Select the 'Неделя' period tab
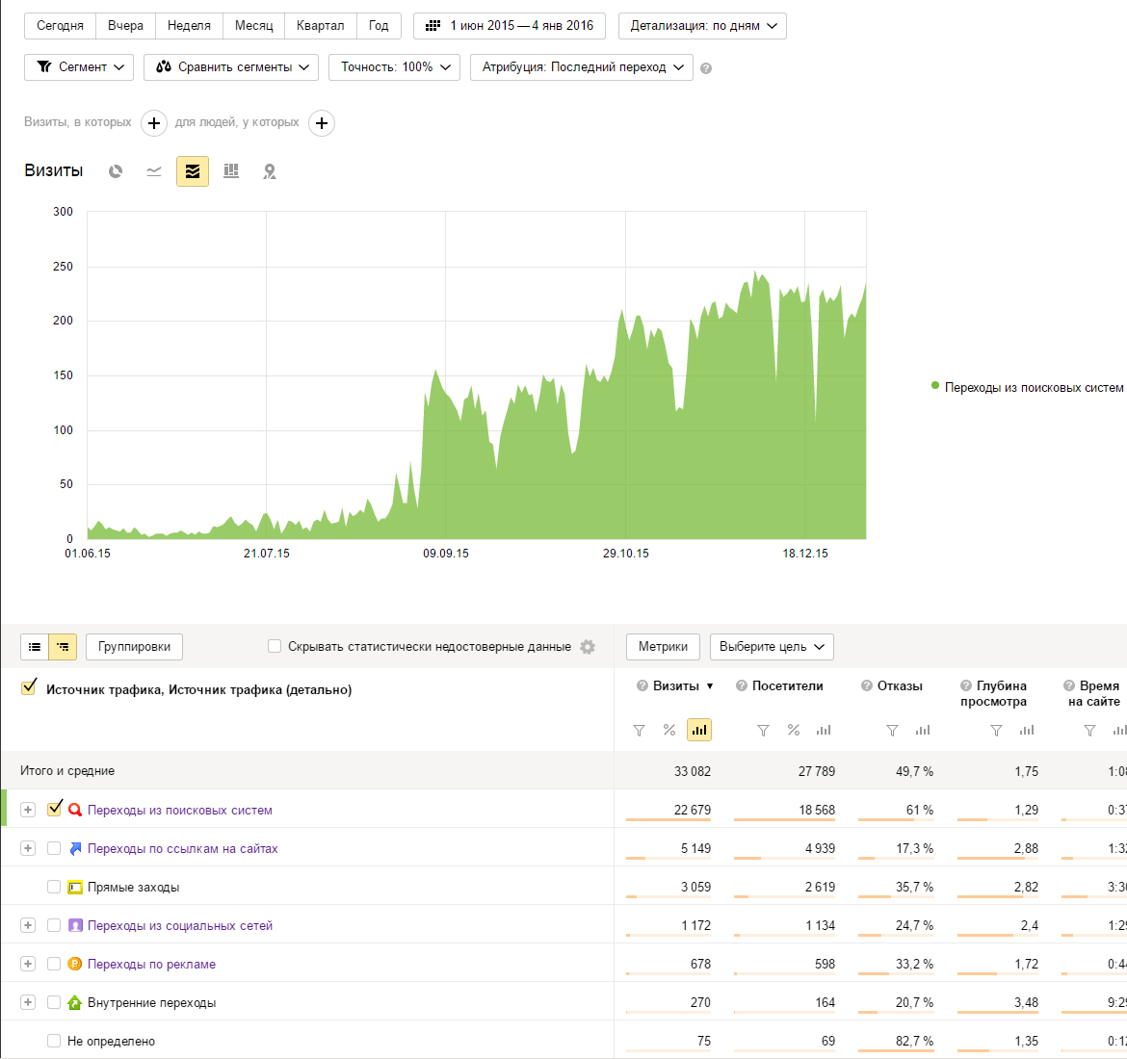This screenshot has height=1059, width=1127. pos(189,26)
